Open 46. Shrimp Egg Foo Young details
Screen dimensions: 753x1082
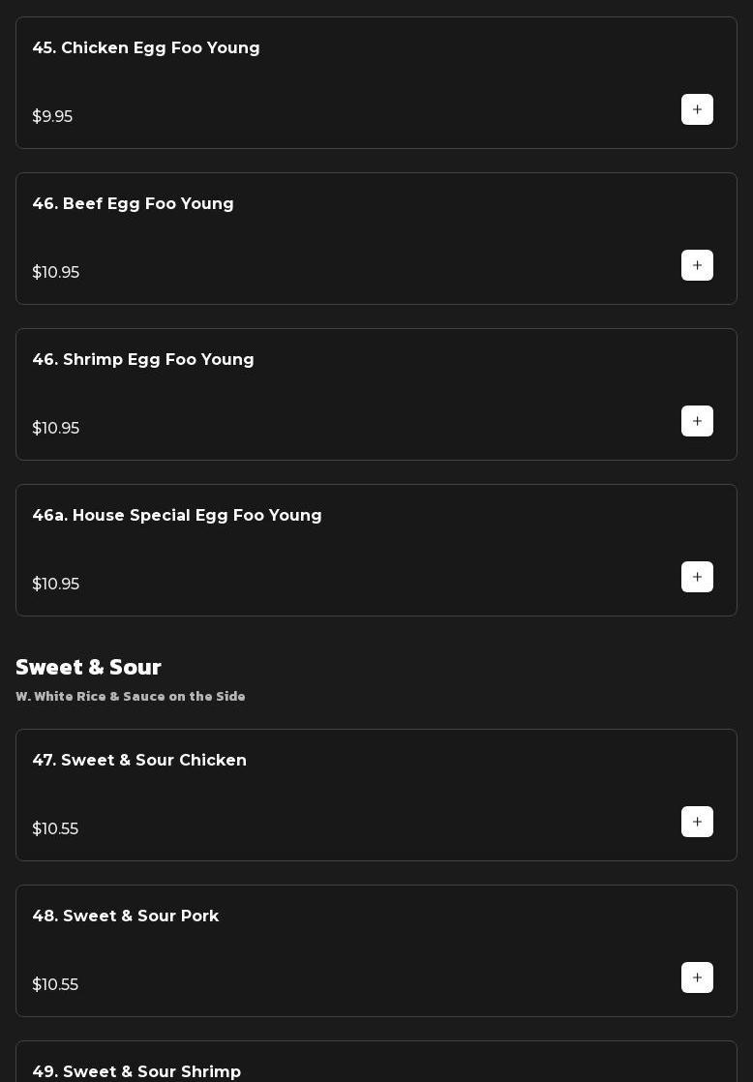(143, 360)
